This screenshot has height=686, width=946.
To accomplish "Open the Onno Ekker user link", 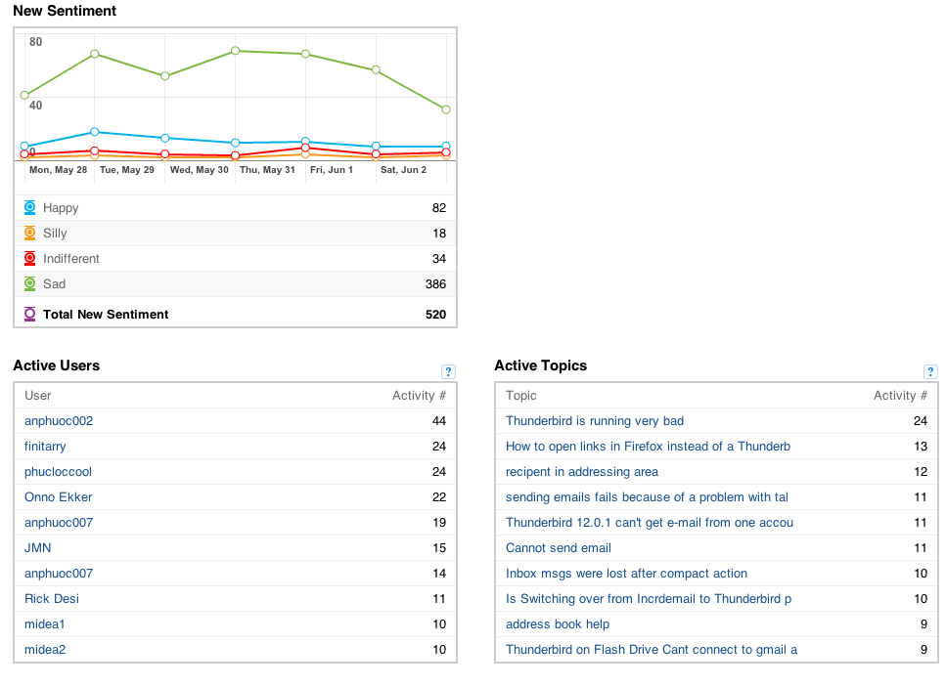I will point(59,497).
